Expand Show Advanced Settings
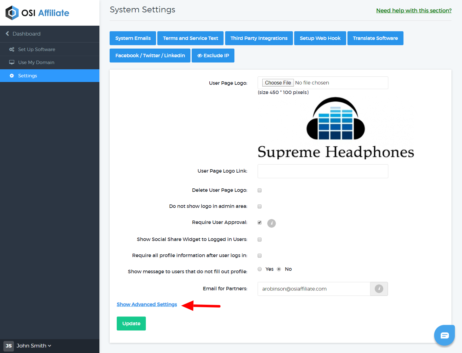 coord(147,304)
